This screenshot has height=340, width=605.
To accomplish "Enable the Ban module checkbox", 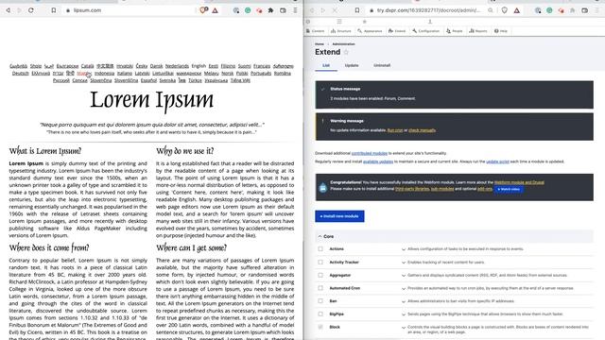I will pyautogui.click(x=320, y=301).
